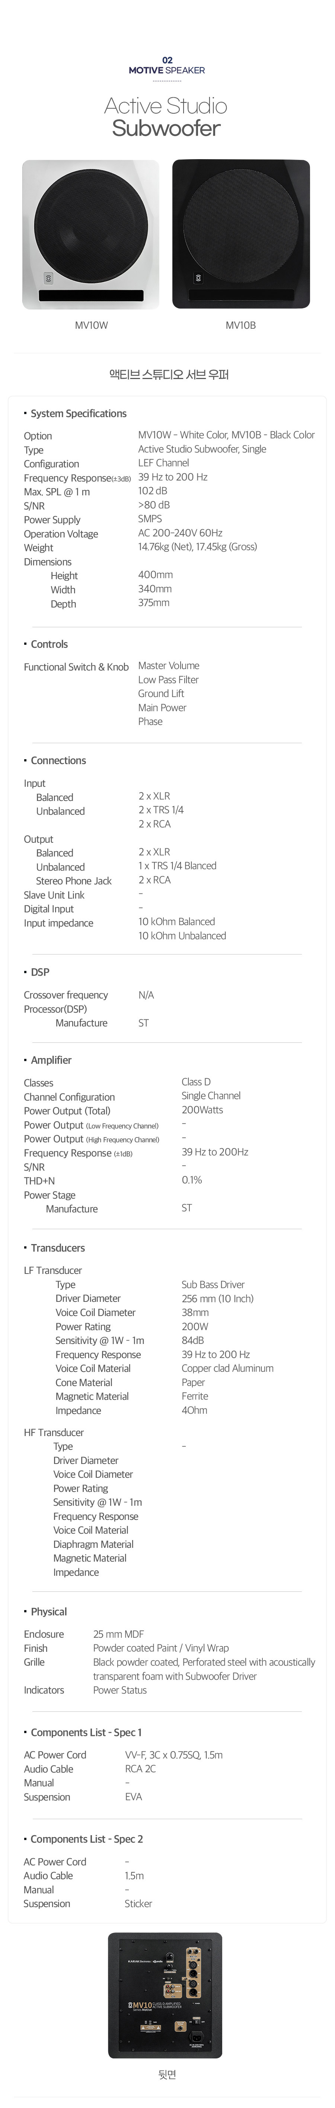The image size is (335, 2108).
Task: Click the 02 Motive Speaker header
Action: click(x=167, y=66)
